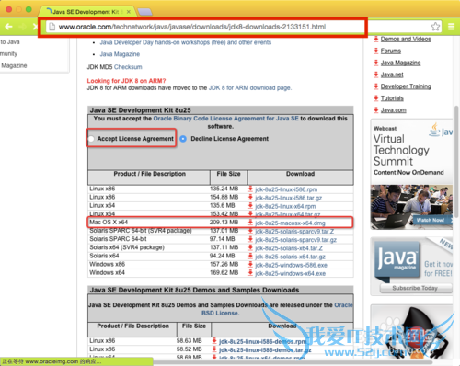Click download arrow icon for jdk-8u25-solaris-sparcv9.tar.Z
Viewport: 460px width, 366px height.
point(250,231)
